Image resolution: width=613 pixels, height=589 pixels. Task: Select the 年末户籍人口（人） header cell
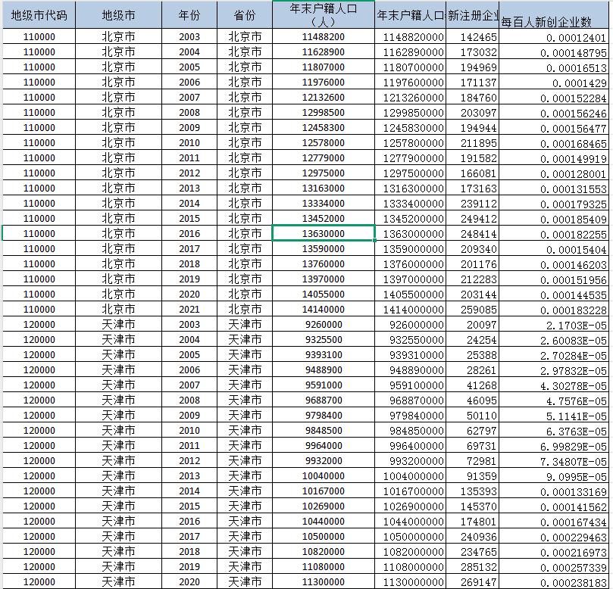[324, 15]
